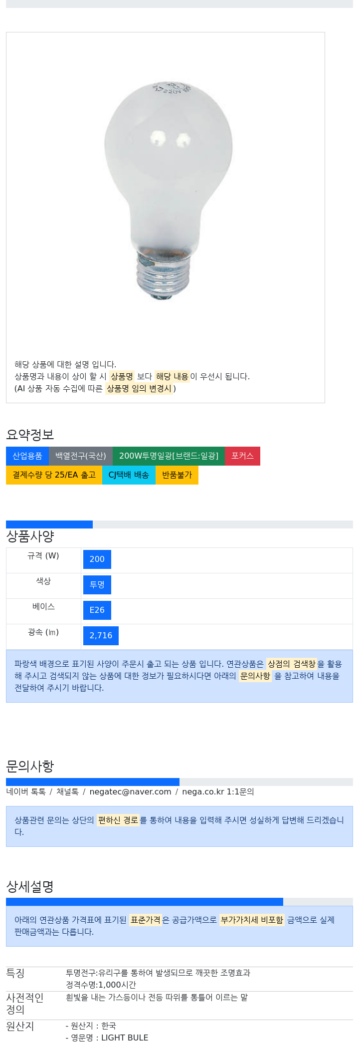Open the 채널톡 inquiry link
The image size is (359, 1044).
[x=67, y=792]
